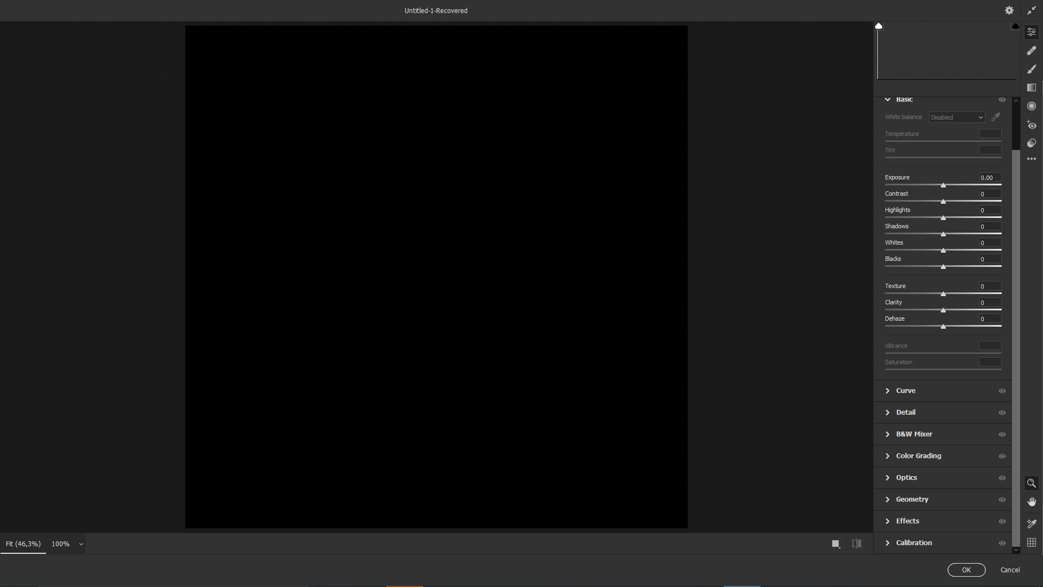Screen dimensions: 1043x587
Task: Collapse the Basic panel
Action: point(887,99)
